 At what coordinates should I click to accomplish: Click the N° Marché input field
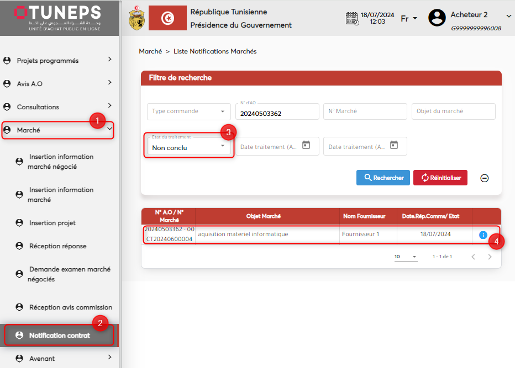click(364, 111)
